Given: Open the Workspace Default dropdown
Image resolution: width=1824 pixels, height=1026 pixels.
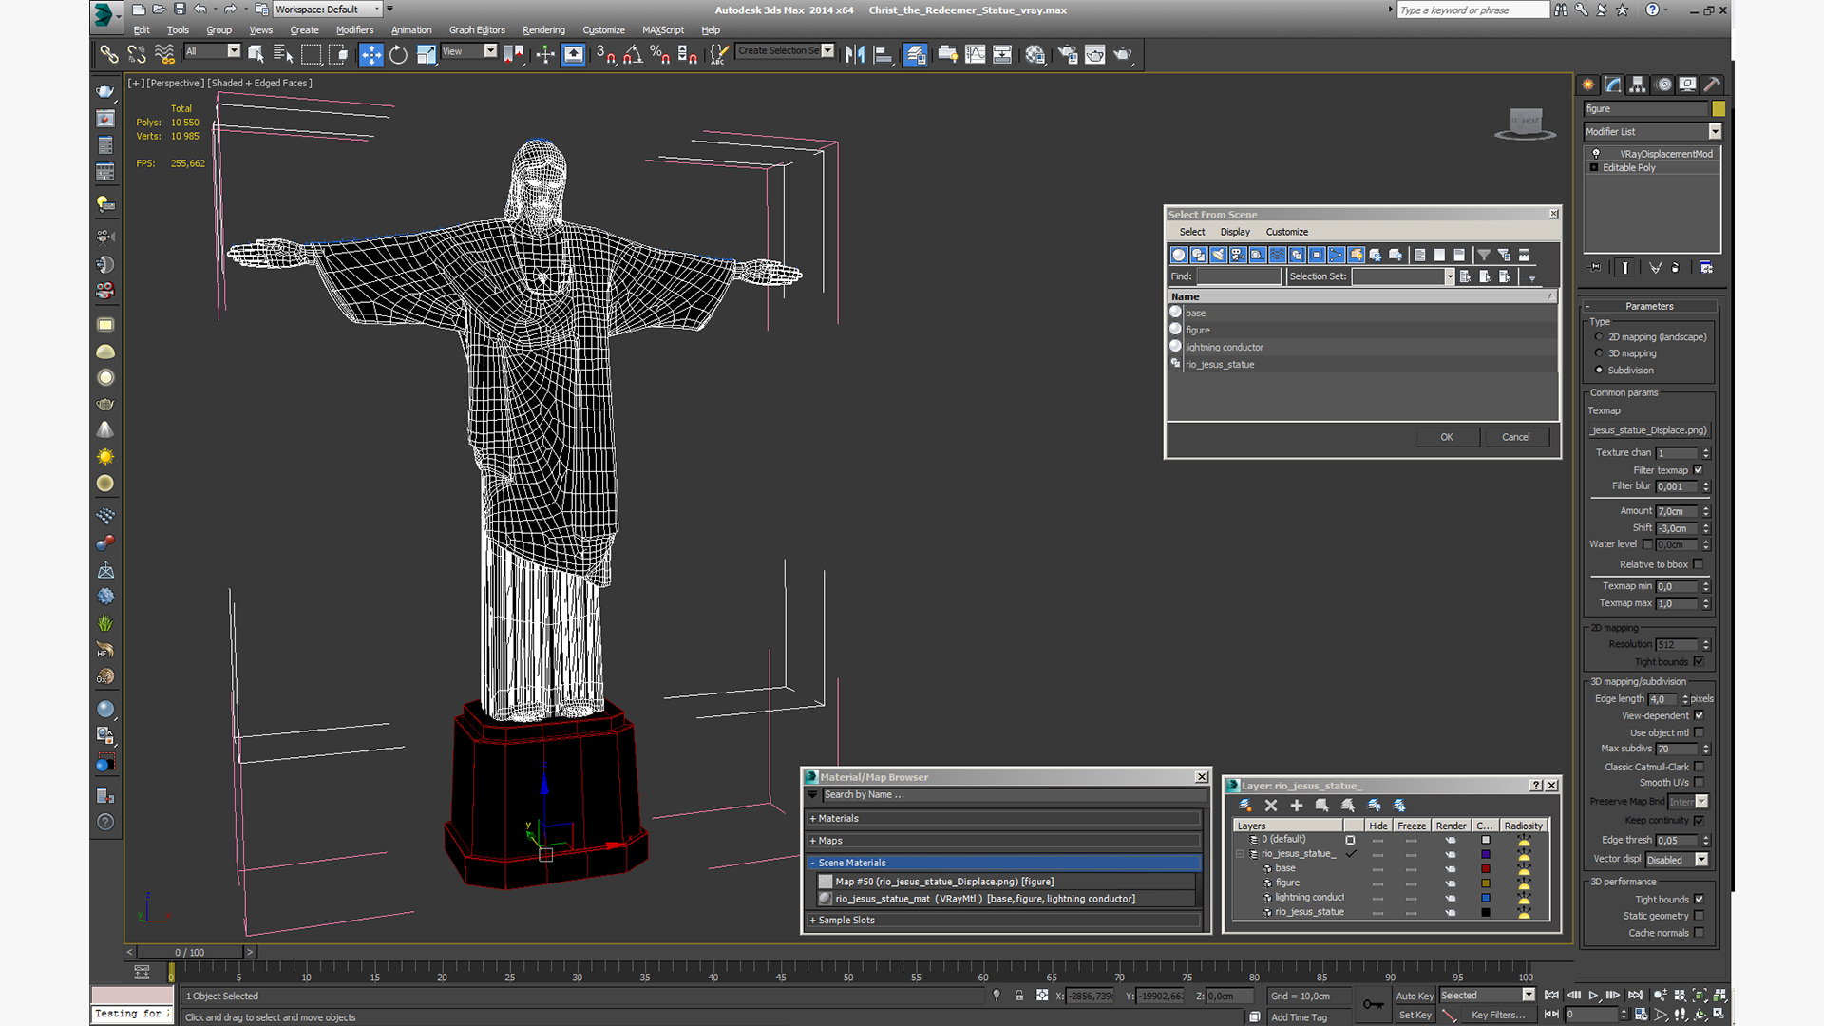Looking at the screenshot, I should 328,9.
